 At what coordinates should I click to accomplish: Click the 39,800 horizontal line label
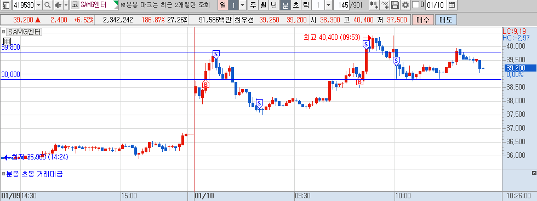coord(10,47)
